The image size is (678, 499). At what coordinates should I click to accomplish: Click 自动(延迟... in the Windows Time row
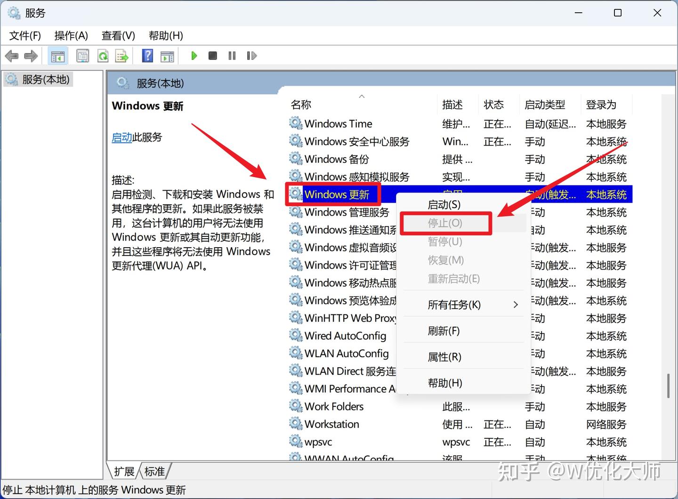(550, 124)
